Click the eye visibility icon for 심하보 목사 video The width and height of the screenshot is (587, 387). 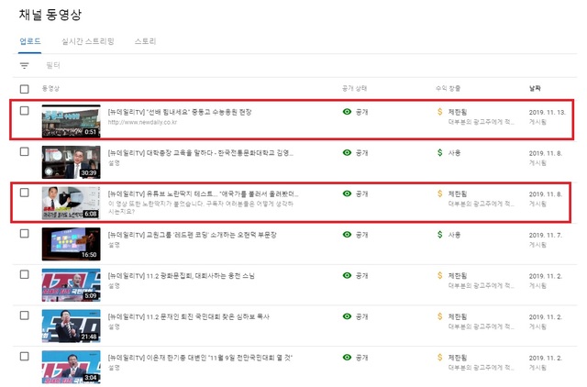tap(347, 316)
